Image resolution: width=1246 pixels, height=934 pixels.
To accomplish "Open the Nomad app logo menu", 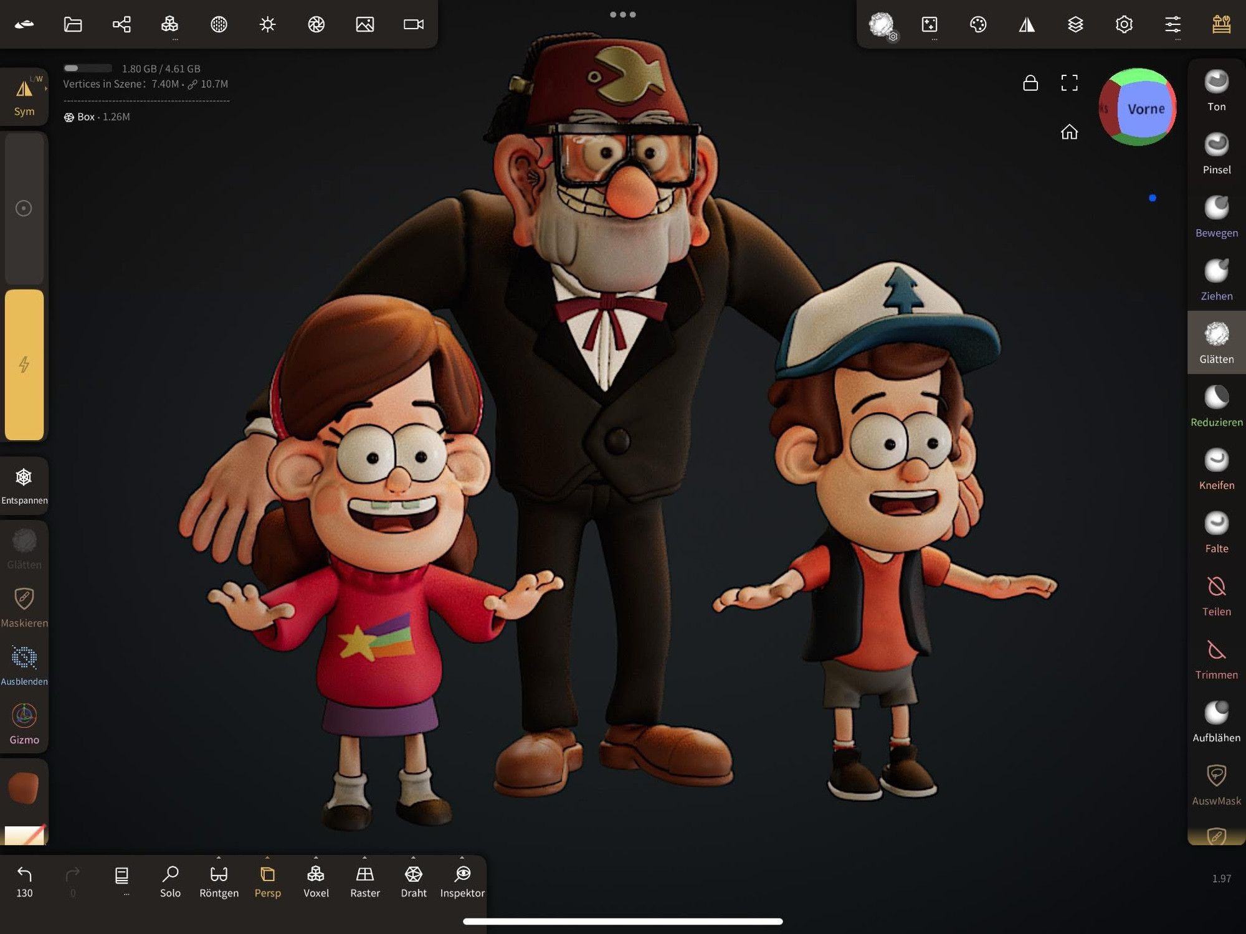I will (24, 24).
